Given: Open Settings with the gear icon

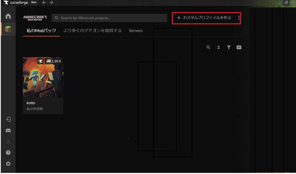Looking at the screenshot, I should point(8,164).
